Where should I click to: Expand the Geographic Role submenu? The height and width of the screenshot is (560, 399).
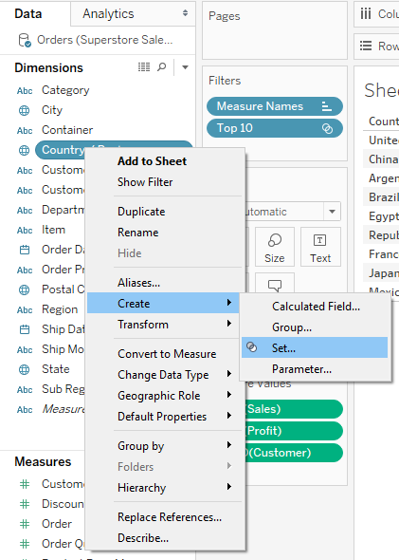coord(163,396)
